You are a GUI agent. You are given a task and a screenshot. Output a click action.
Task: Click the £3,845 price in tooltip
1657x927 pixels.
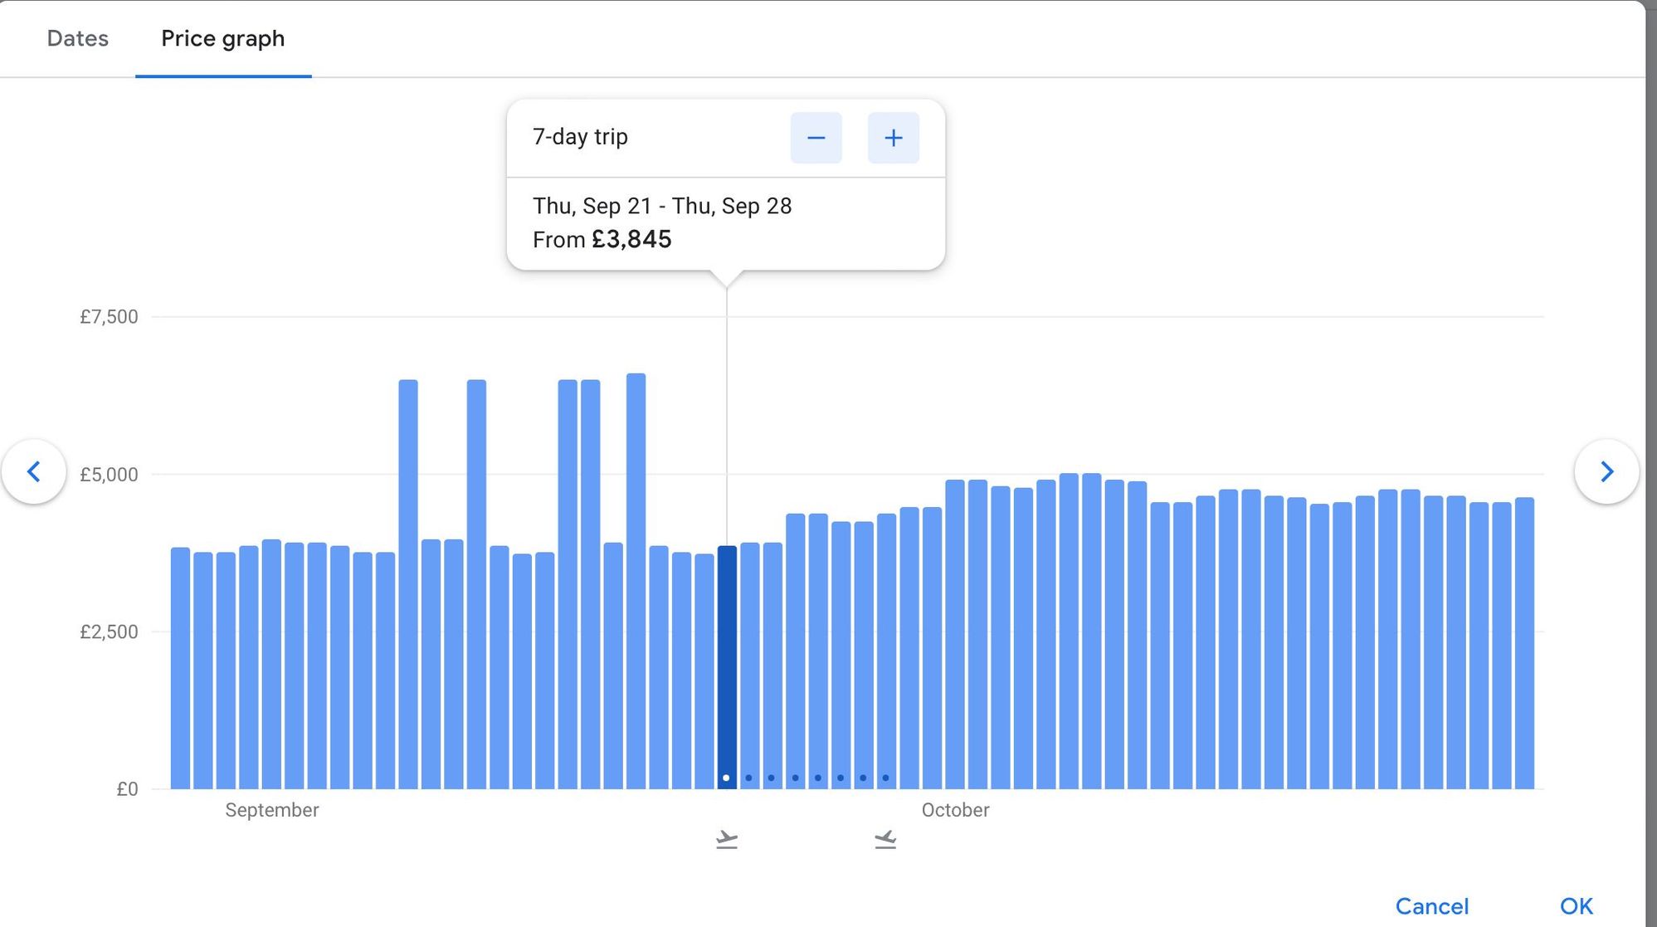(631, 240)
